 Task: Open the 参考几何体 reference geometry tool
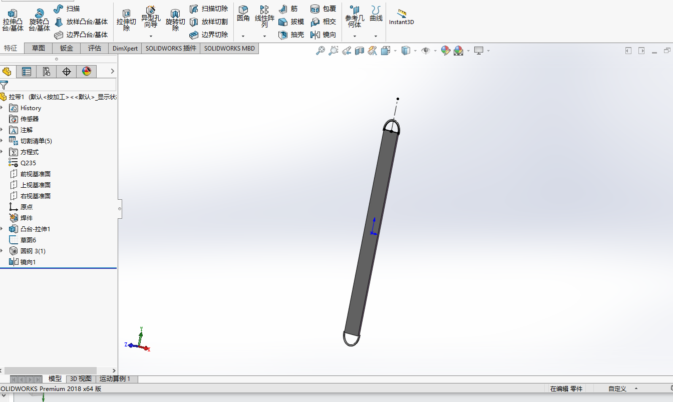355,17
